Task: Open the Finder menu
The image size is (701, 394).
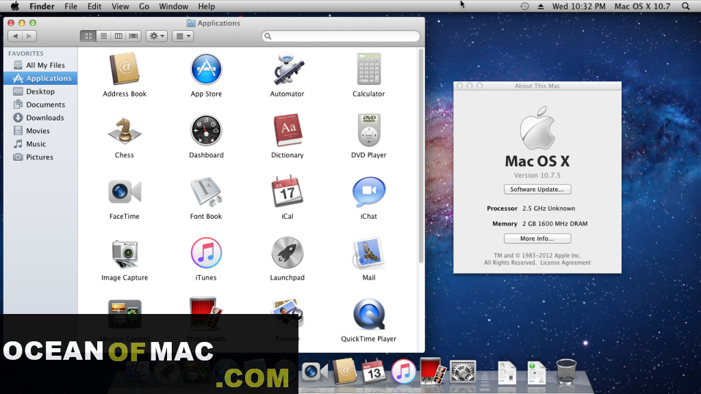Action: [x=42, y=6]
